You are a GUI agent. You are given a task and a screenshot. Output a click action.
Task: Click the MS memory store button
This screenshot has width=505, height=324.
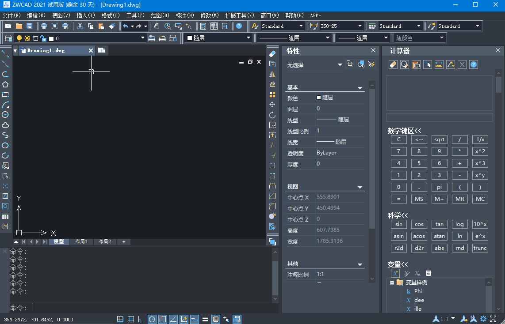point(419,199)
